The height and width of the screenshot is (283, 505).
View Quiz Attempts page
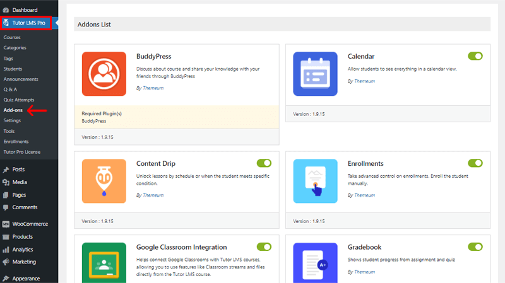tap(19, 100)
